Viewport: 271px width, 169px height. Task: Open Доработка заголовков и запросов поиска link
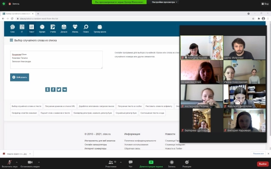(97, 106)
